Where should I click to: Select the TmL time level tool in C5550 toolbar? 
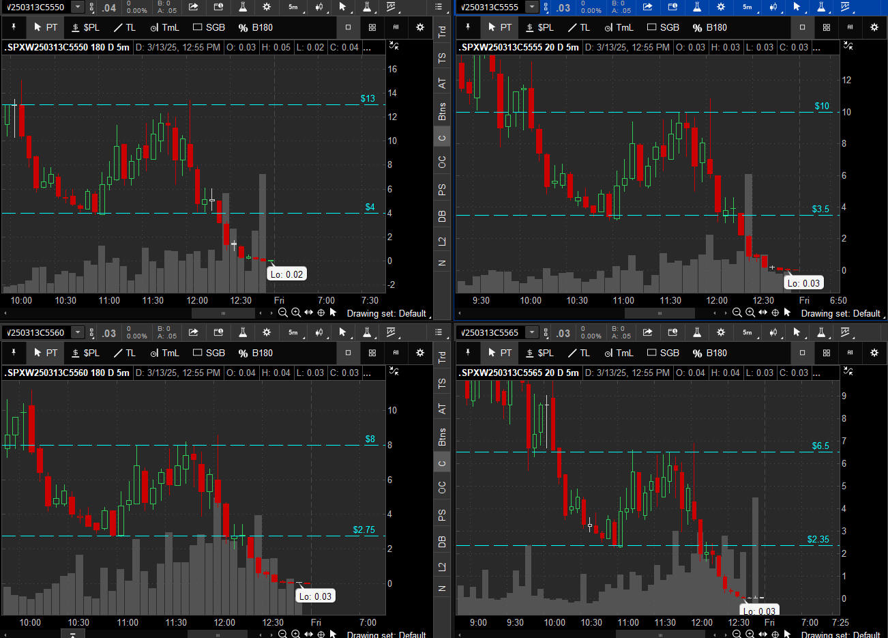164,27
